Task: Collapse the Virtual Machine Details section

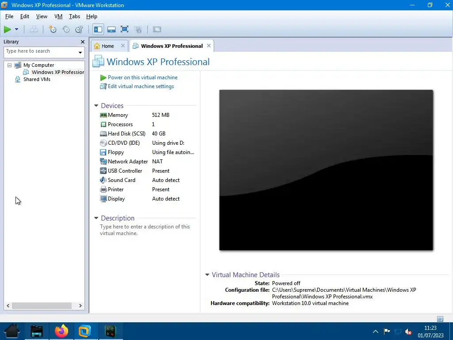Action: [207, 275]
